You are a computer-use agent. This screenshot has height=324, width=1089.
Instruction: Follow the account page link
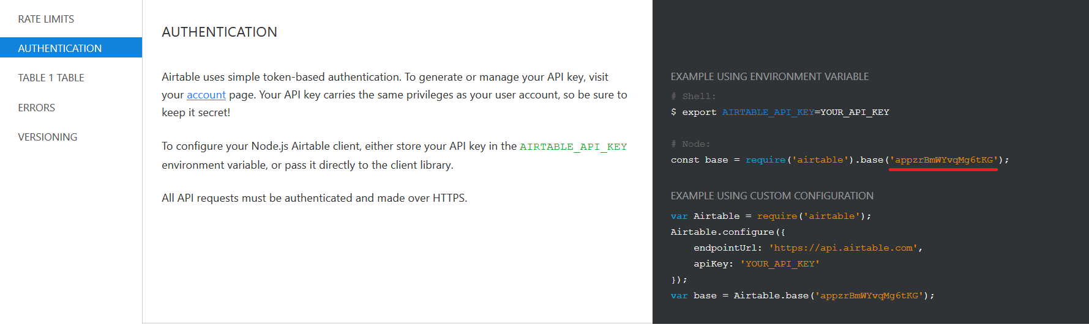[206, 95]
